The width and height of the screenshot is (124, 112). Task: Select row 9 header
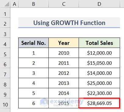pos(5,93)
